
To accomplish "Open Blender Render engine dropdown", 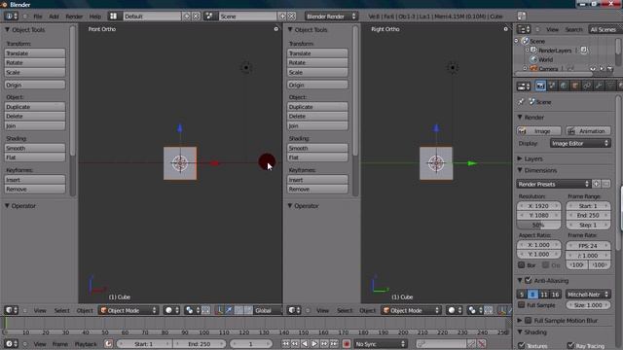I will pyautogui.click(x=331, y=17).
